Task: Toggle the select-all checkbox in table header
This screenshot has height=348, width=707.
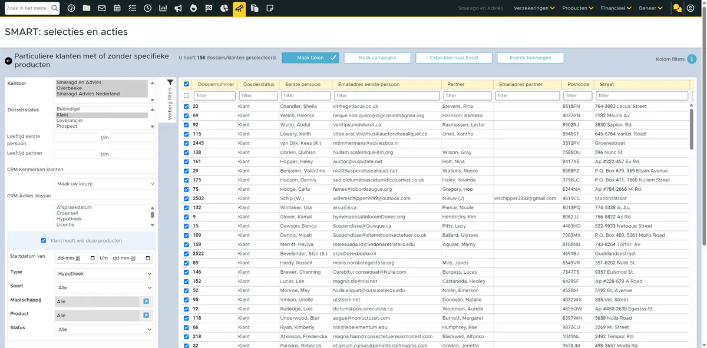Action: click(187, 84)
